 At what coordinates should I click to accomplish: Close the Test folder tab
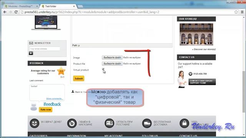point(74,6)
